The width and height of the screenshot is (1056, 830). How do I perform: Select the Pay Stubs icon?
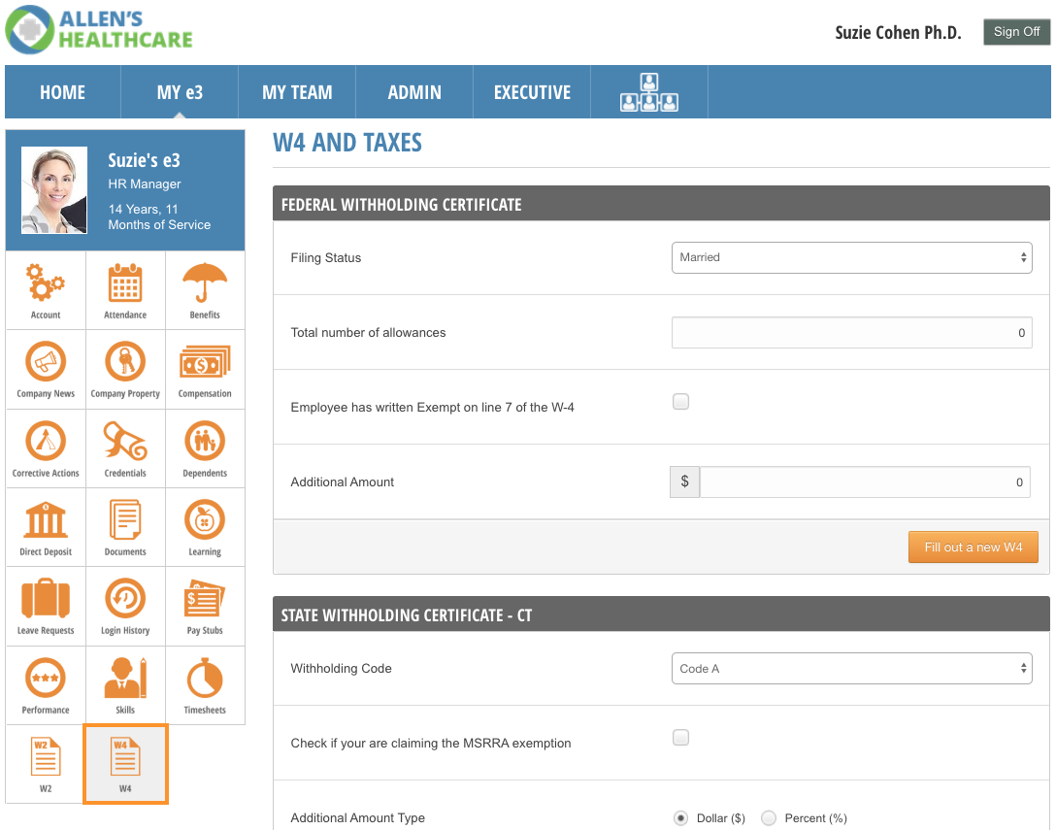click(x=205, y=601)
